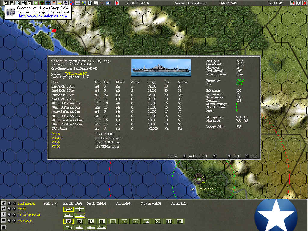Click the orange flag toolbar icon

point(54,3)
